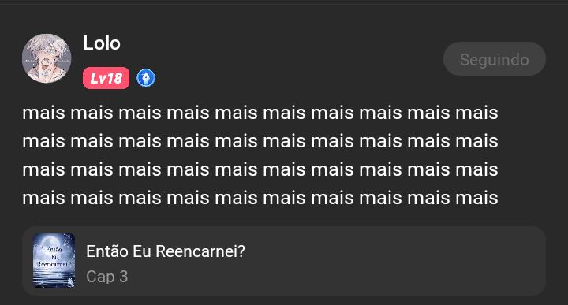Click the number 18 on the level badge
The width and height of the screenshot is (568, 305).
115,78
